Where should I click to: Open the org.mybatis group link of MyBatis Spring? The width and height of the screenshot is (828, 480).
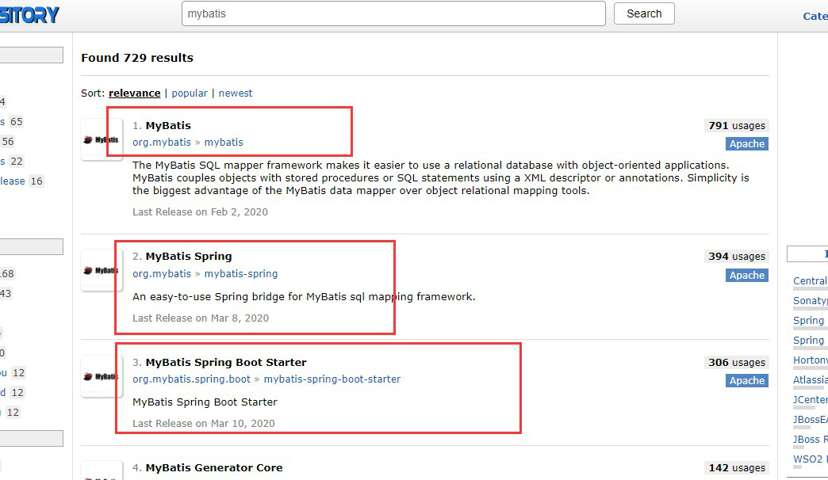click(x=162, y=274)
